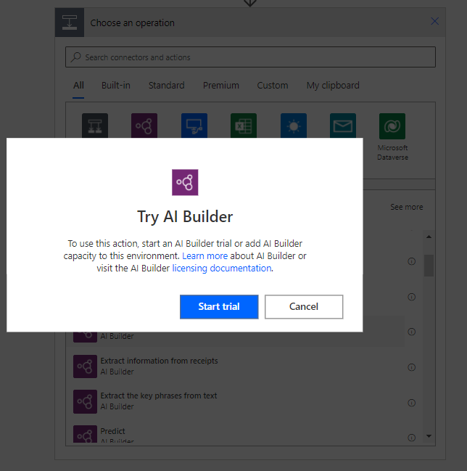Click AI Builder icon in dialog
The image size is (467, 471).
(185, 182)
